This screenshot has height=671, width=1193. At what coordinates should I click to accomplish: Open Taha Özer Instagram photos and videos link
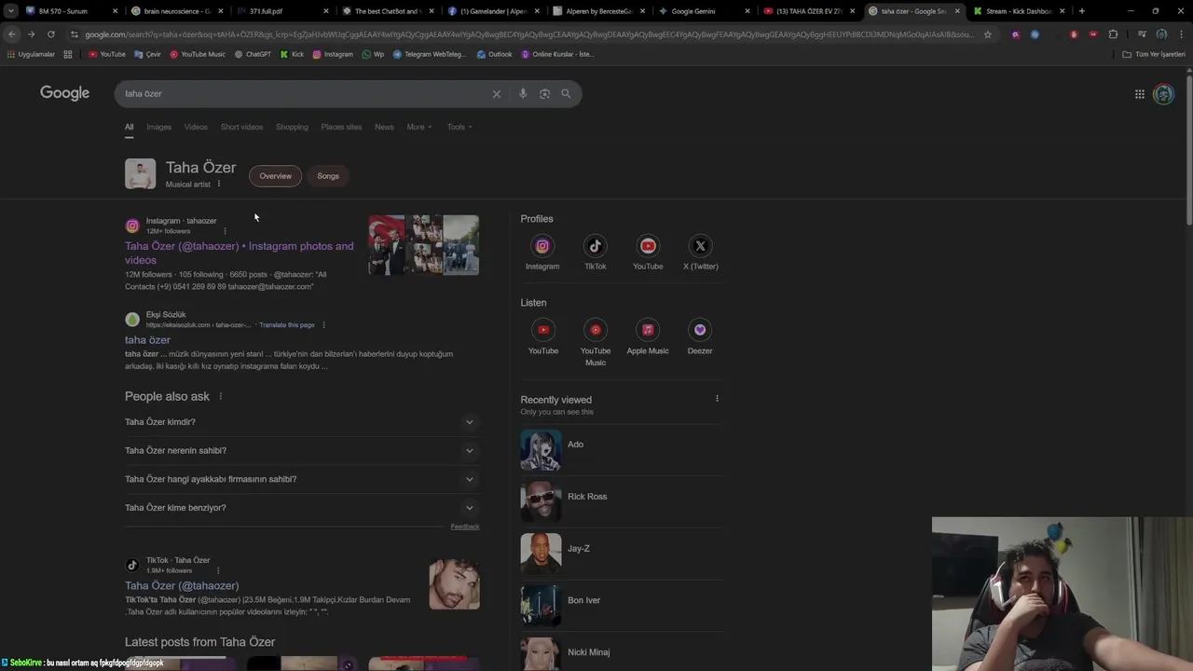click(240, 253)
